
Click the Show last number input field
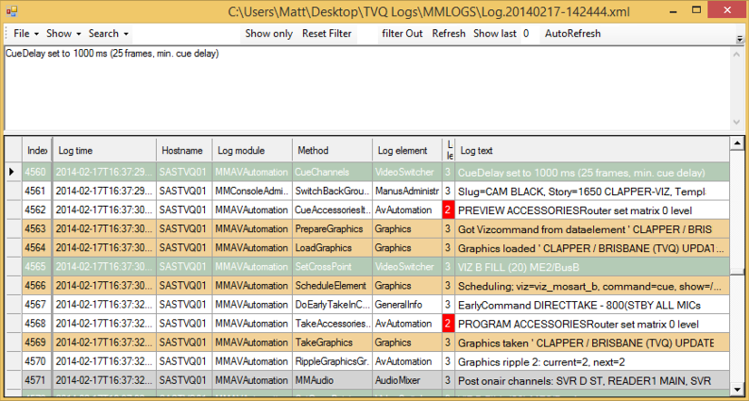528,34
